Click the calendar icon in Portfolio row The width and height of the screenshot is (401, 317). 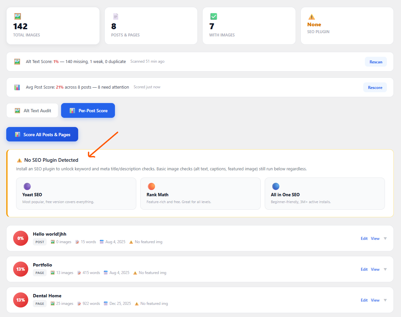106,273
